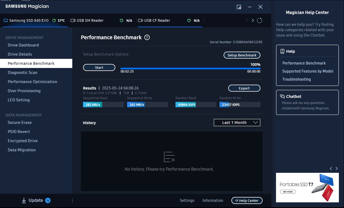The height and width of the screenshot is (208, 344).
Task: Click the elapsed time 00:02:25
Action: (x=127, y=71)
